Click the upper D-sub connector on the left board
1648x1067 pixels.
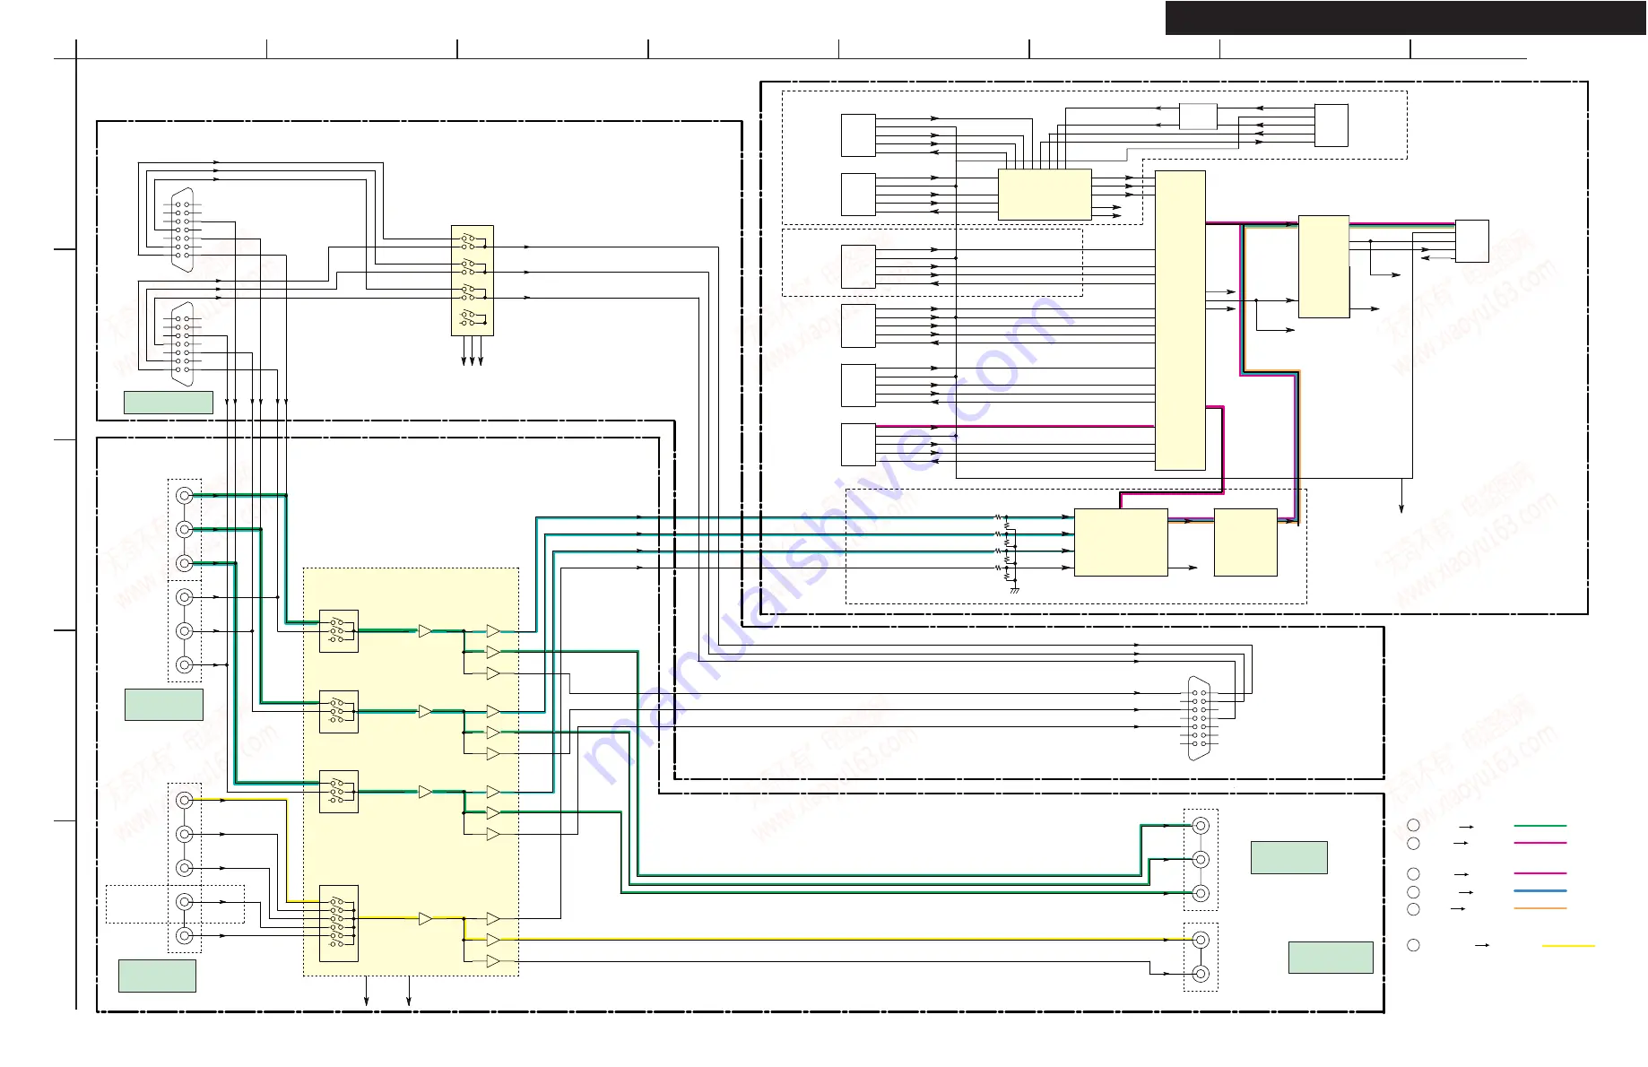point(182,230)
